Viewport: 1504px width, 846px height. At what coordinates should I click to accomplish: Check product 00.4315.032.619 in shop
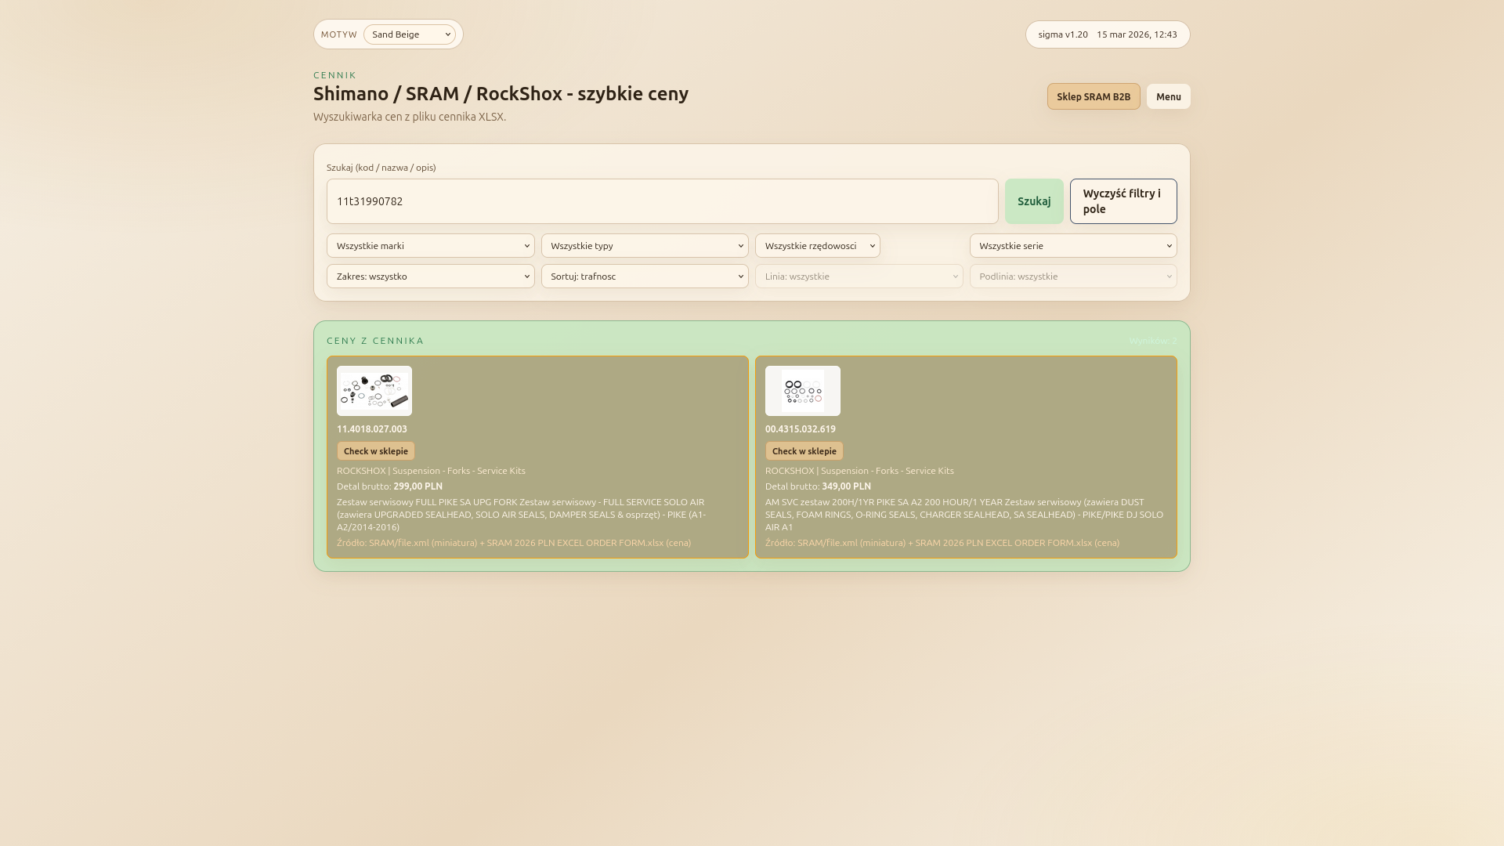[804, 451]
